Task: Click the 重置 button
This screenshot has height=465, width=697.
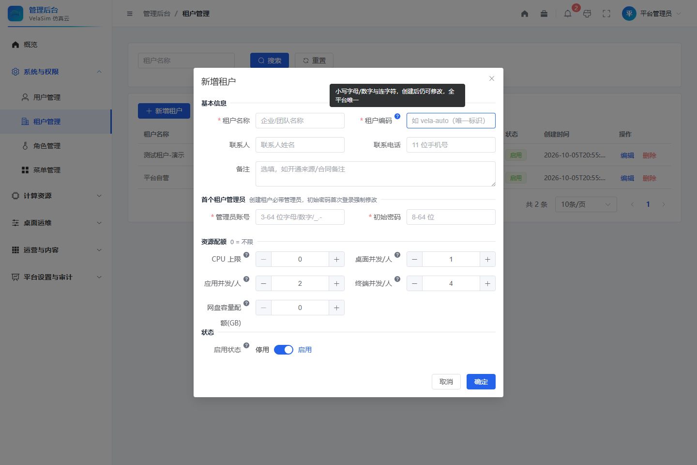Action: [314, 61]
